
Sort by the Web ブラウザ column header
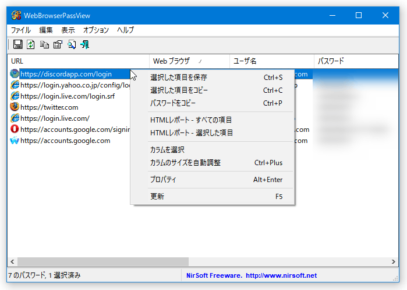(x=189, y=61)
